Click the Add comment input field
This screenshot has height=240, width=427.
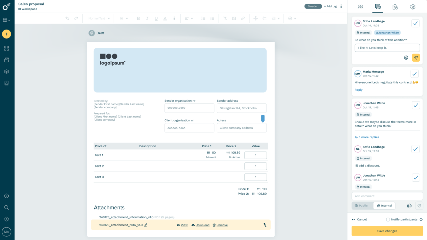[387, 196]
